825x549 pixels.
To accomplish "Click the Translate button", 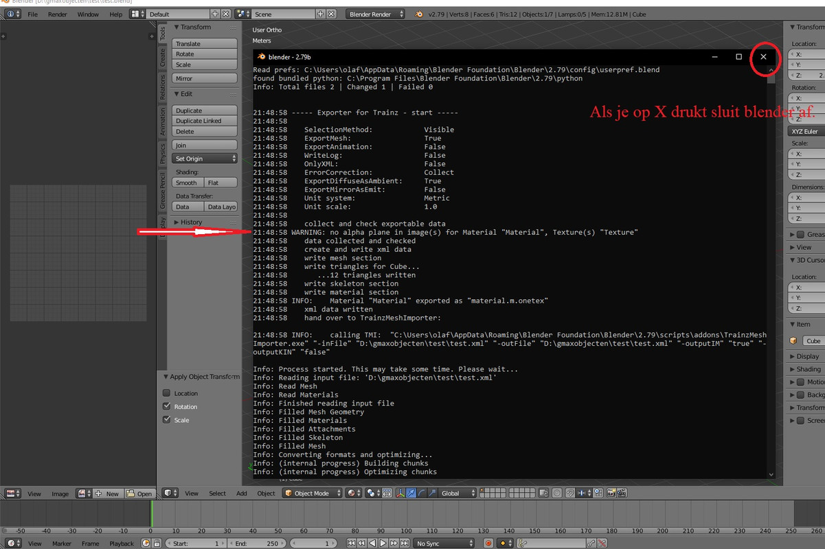I will (205, 43).
